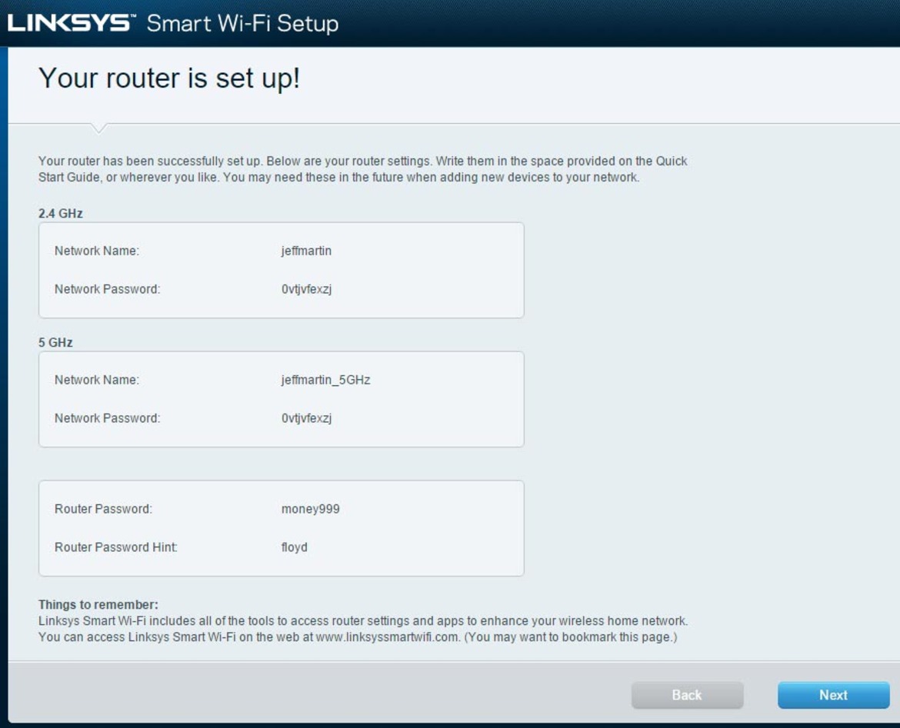Viewport: 900px width, 728px height.
Task: Click the 5 GHz section heading
Action: [55, 343]
